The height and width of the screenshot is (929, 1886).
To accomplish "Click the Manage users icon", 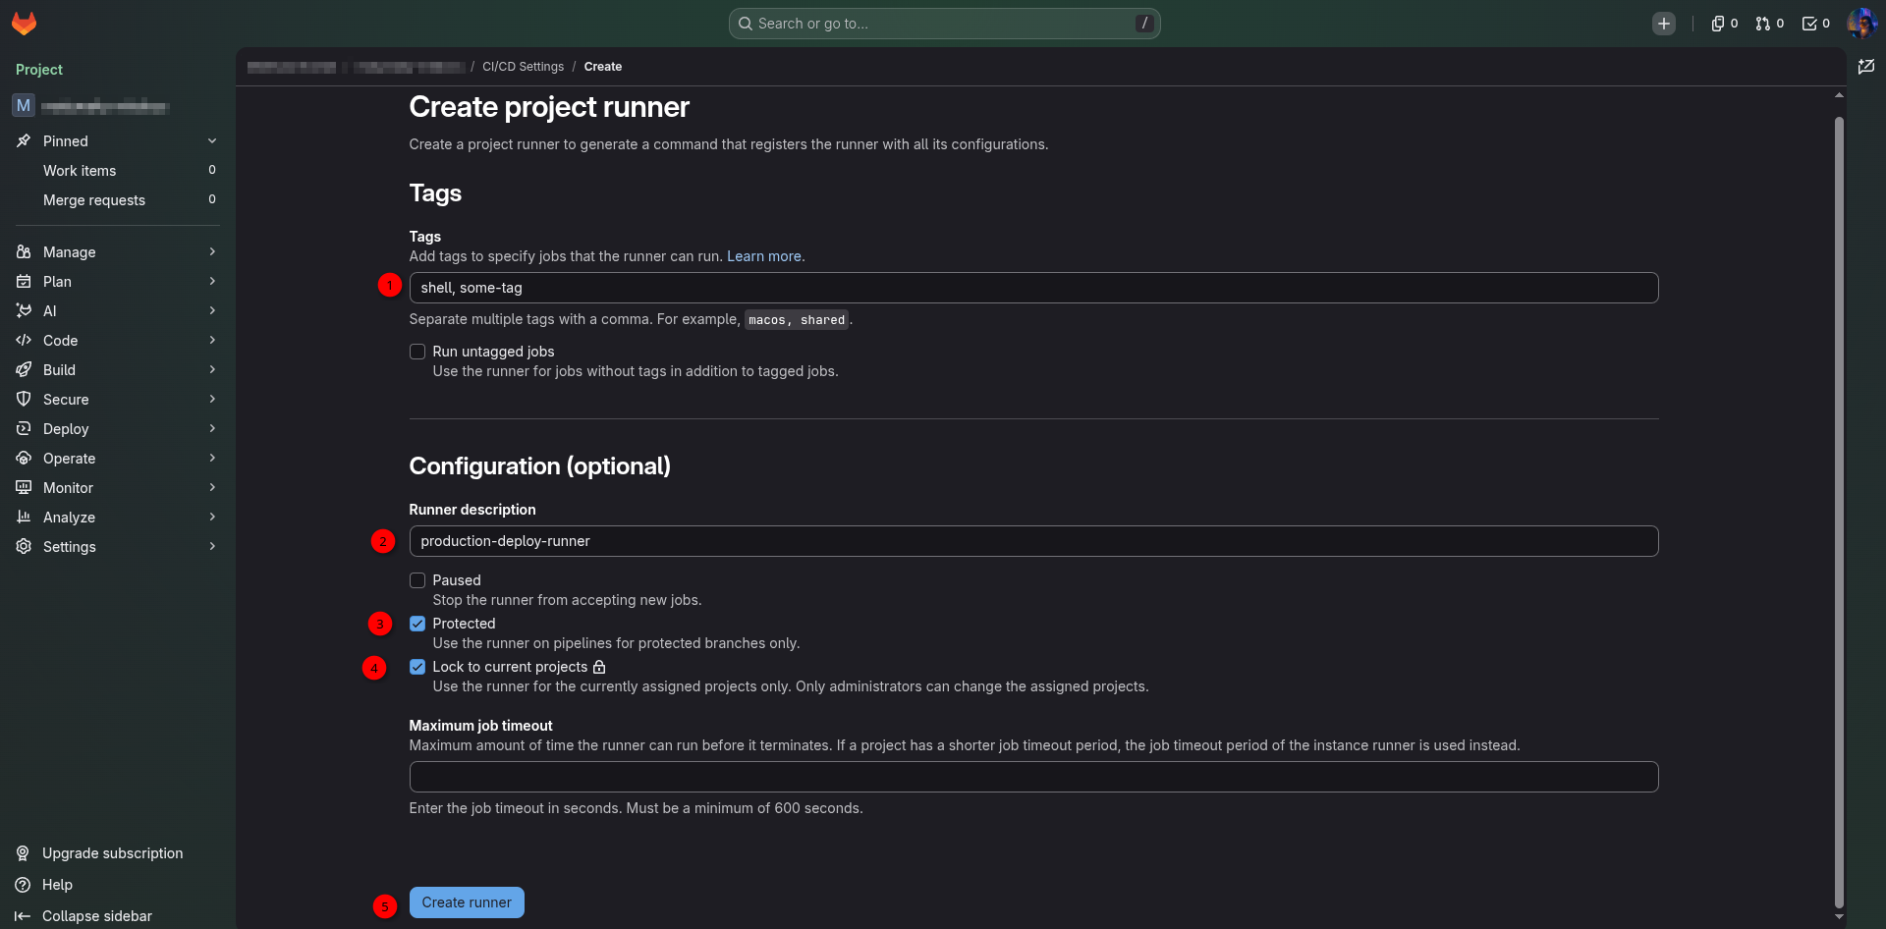I will pos(24,252).
